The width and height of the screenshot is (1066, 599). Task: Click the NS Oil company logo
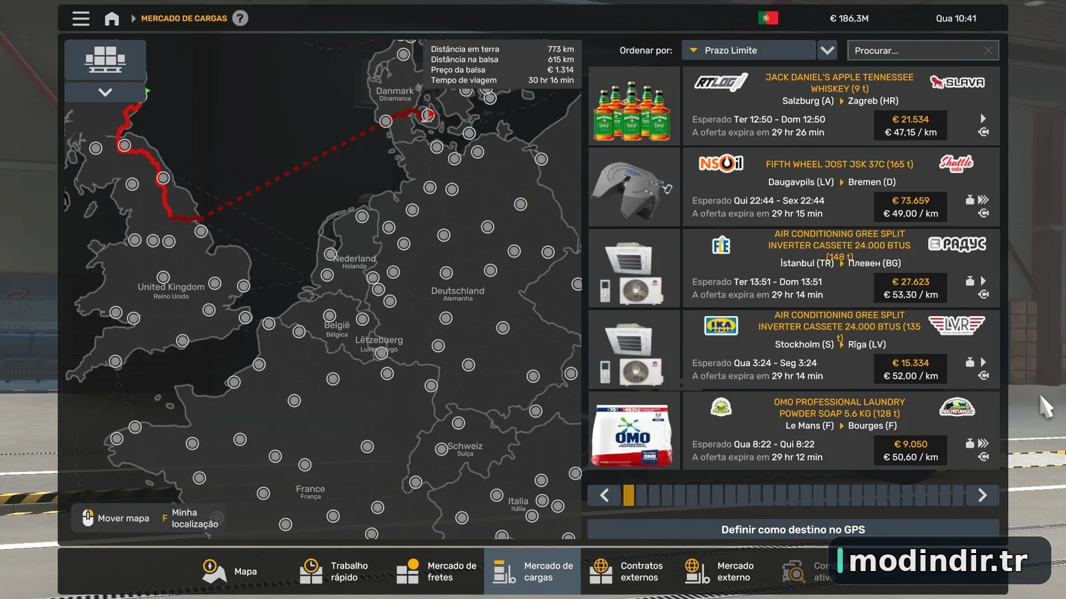tap(721, 163)
